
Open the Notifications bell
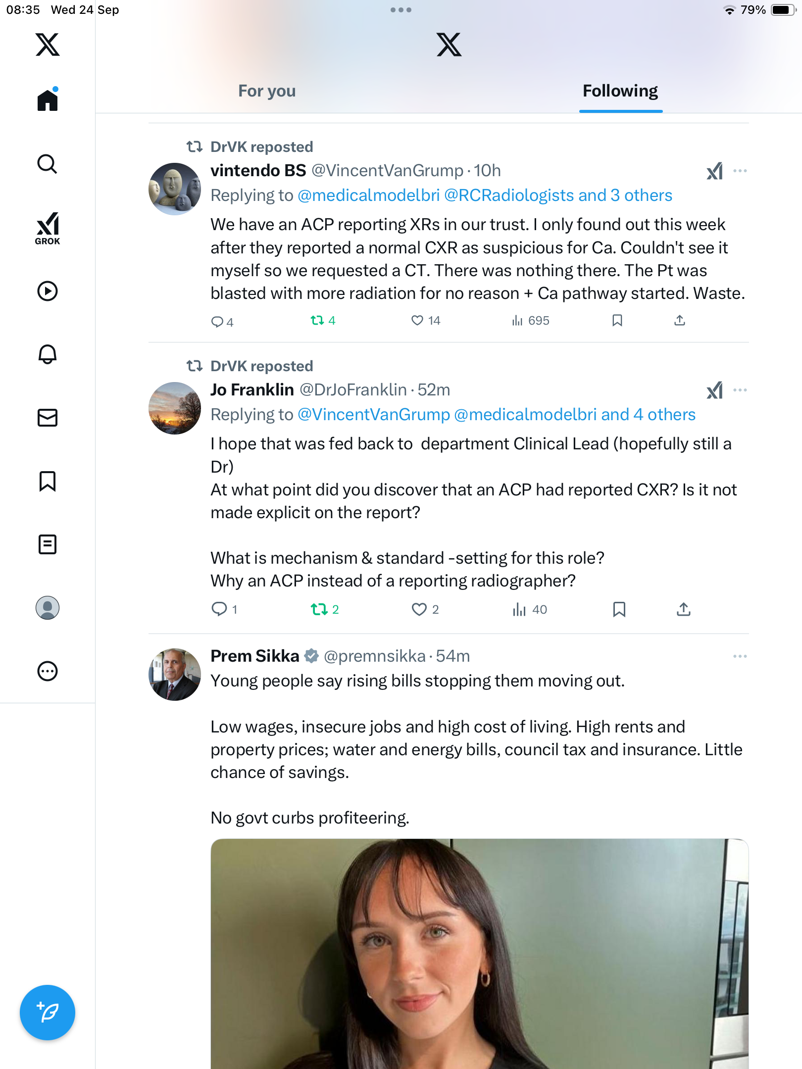click(48, 354)
